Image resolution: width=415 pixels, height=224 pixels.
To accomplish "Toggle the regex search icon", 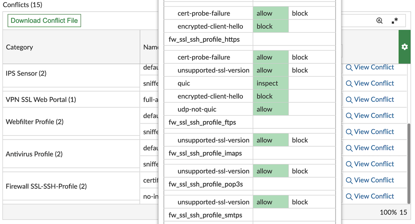I will [x=395, y=21].
